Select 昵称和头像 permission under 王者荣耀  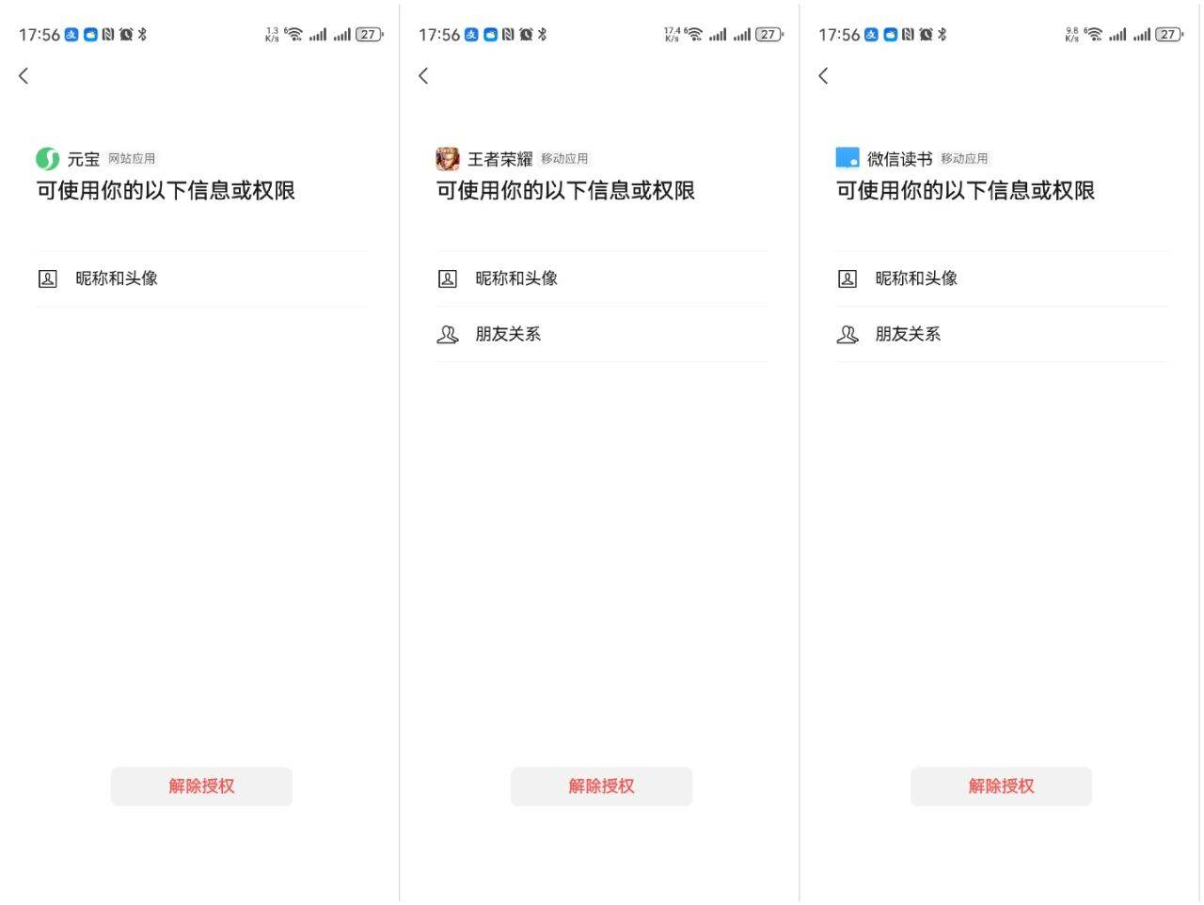(516, 278)
